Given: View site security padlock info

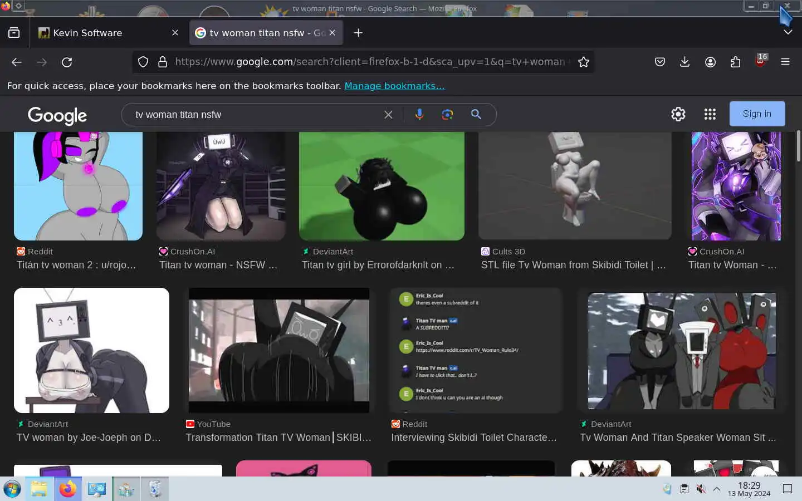Looking at the screenshot, I should coord(163,62).
